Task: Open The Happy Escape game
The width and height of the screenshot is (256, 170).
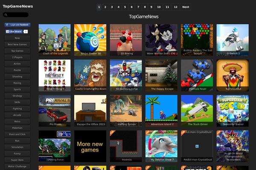Action: [x=161, y=75]
